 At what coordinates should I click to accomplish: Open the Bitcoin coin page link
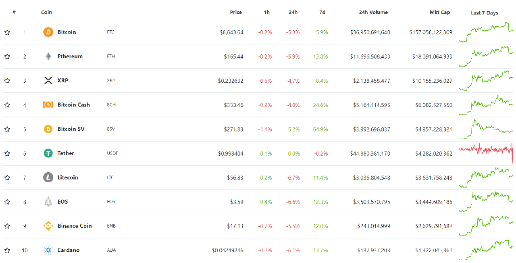pyautogui.click(x=67, y=32)
